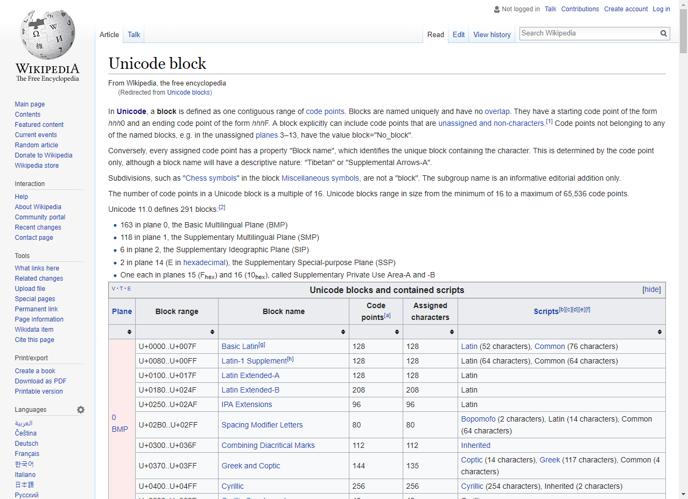Click the Create account link
The image size is (688, 499).
click(626, 9)
